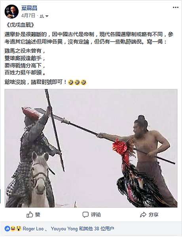Viewport: 182px width, 237px height.
Task: Open the rooster and warrior post image
Action: click(91, 148)
